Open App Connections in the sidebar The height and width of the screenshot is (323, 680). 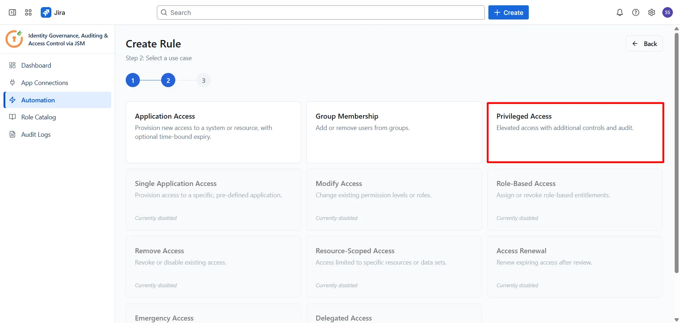pyautogui.click(x=58, y=83)
